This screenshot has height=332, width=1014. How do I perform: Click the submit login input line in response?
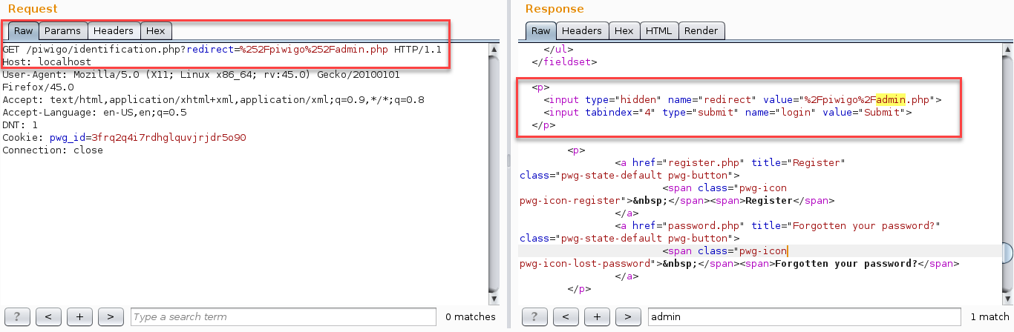[x=727, y=113]
